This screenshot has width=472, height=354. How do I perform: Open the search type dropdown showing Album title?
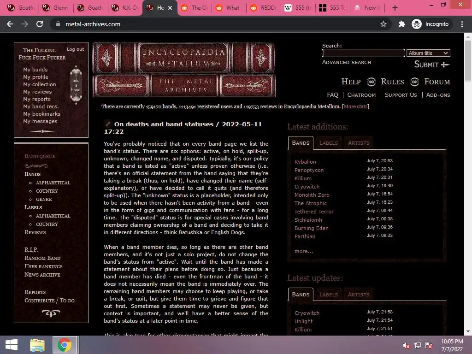[x=428, y=53]
